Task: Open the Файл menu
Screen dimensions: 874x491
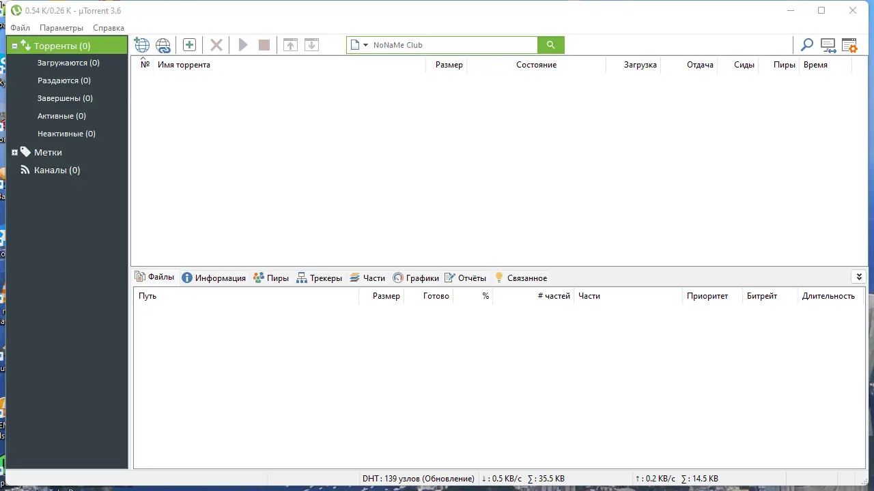Action: pos(20,27)
